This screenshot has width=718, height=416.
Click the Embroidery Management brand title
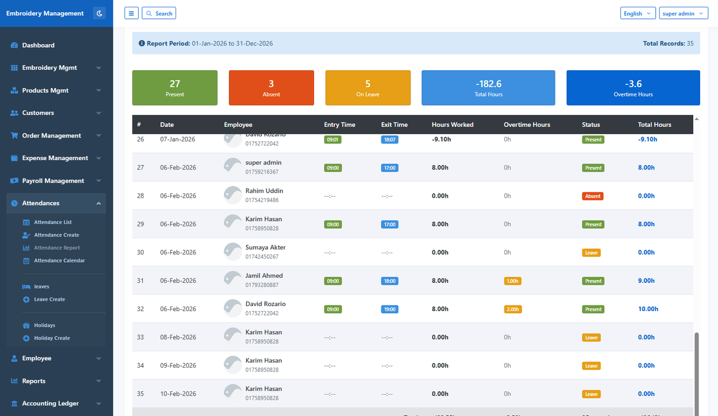point(45,13)
